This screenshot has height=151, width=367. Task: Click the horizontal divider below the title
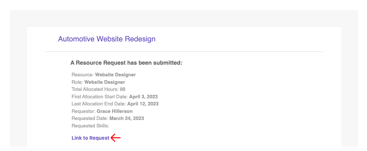pos(184,51)
